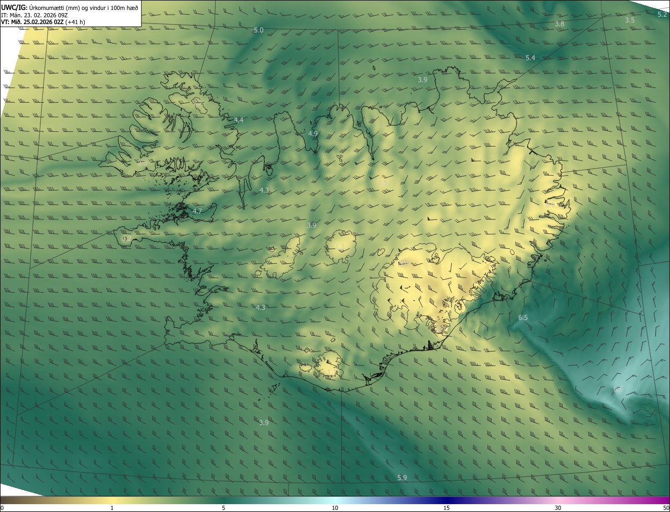Select the VT: Mið. 25.02.2026 02Z (+41 h) line
The height and width of the screenshot is (512, 670).
click(x=43, y=22)
